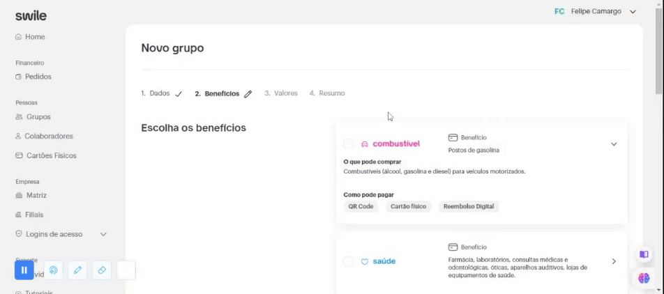Viewport: 664px width, 294px height.
Task: Click the Reembolso Digital payment tag
Action: 469,206
